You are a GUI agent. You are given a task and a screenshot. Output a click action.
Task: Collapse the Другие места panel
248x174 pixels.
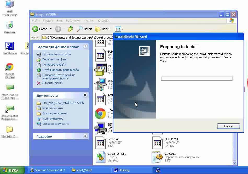tap(85, 95)
